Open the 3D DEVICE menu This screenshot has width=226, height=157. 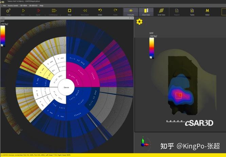click(x=33, y=6)
